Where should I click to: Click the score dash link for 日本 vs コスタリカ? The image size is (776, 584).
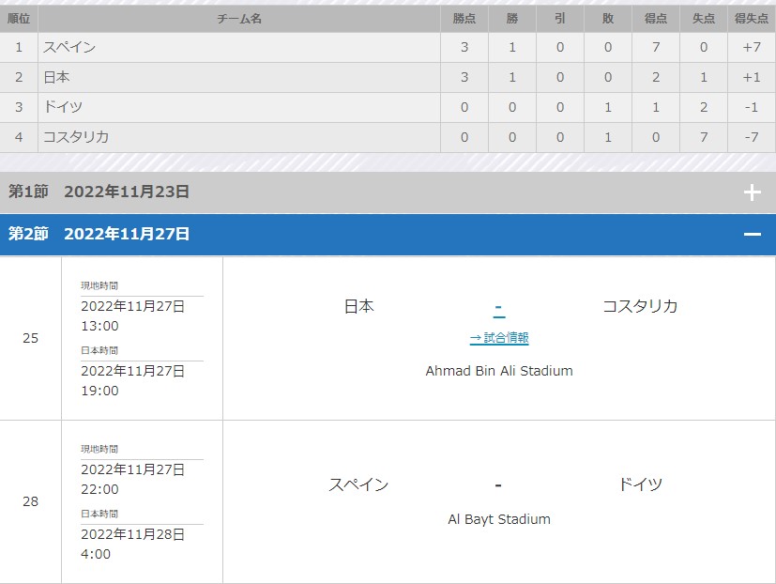499,307
